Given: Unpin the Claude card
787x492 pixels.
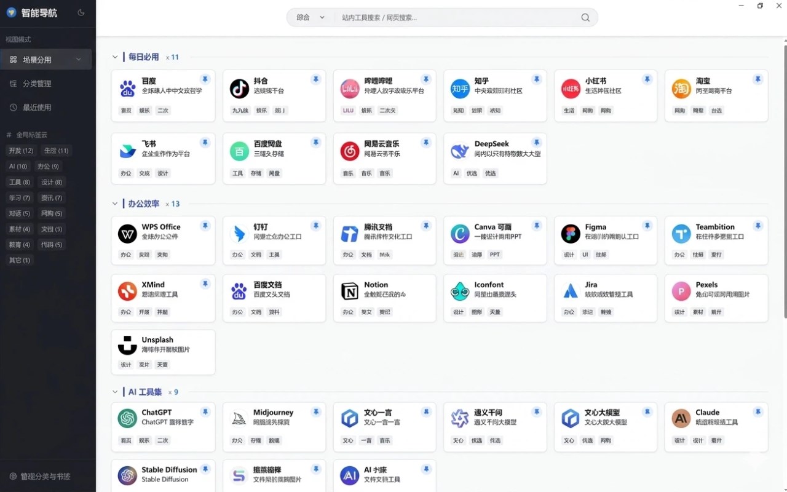Looking at the screenshot, I should [x=758, y=411].
